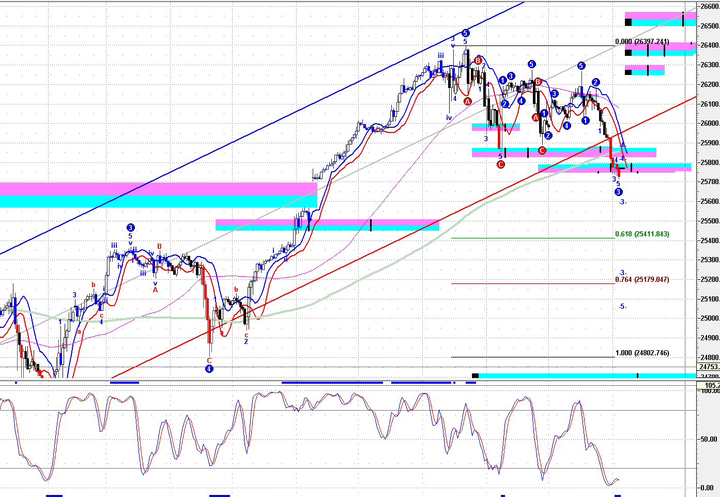Click the black square starting the bottom cyan band
Viewport: 720px width, 497px height.
tap(475, 375)
